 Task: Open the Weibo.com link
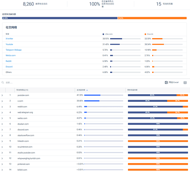(11, 55)
